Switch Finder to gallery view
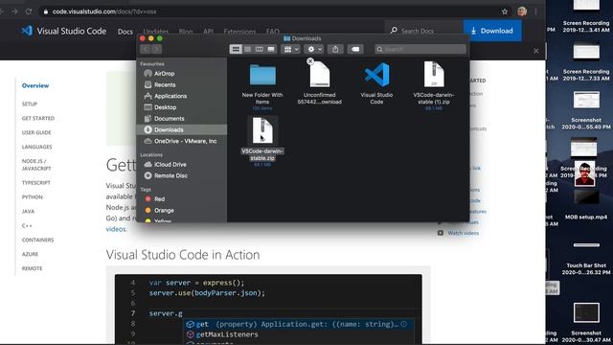The width and height of the screenshot is (613, 345). point(271,49)
